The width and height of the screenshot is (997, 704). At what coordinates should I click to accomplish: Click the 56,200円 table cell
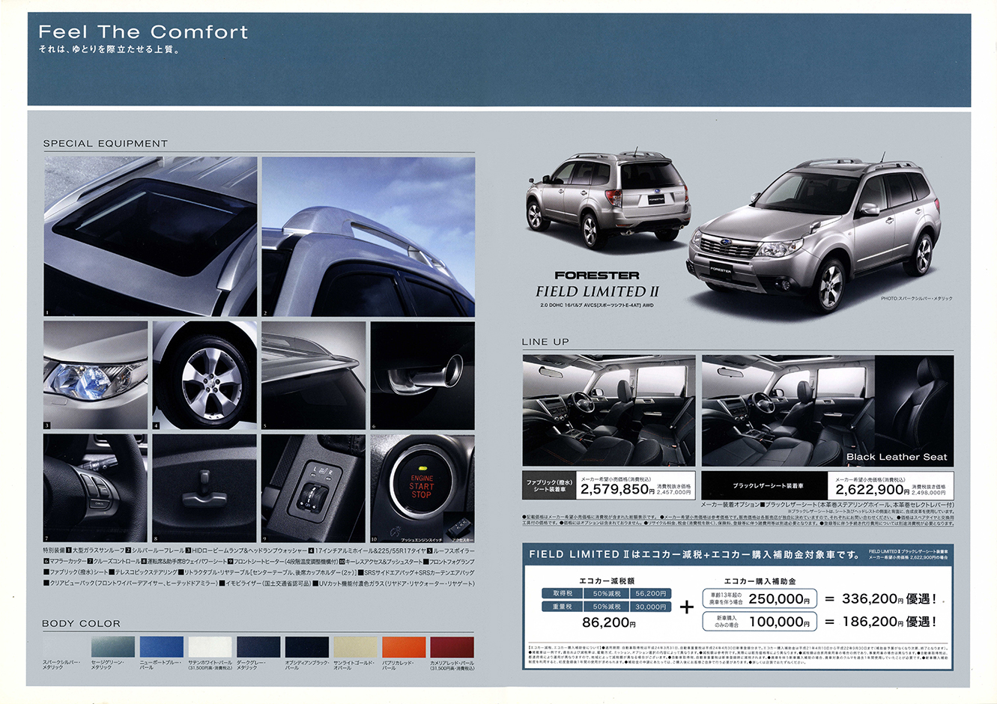click(650, 593)
